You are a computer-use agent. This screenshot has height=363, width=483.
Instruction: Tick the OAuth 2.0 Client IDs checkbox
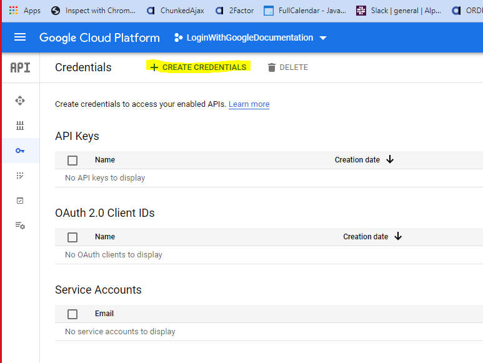pyautogui.click(x=72, y=237)
